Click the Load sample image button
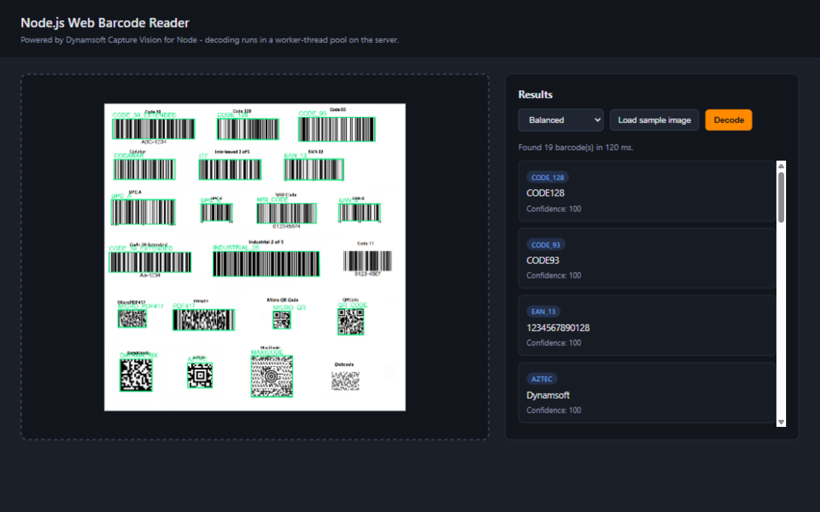 click(x=654, y=120)
